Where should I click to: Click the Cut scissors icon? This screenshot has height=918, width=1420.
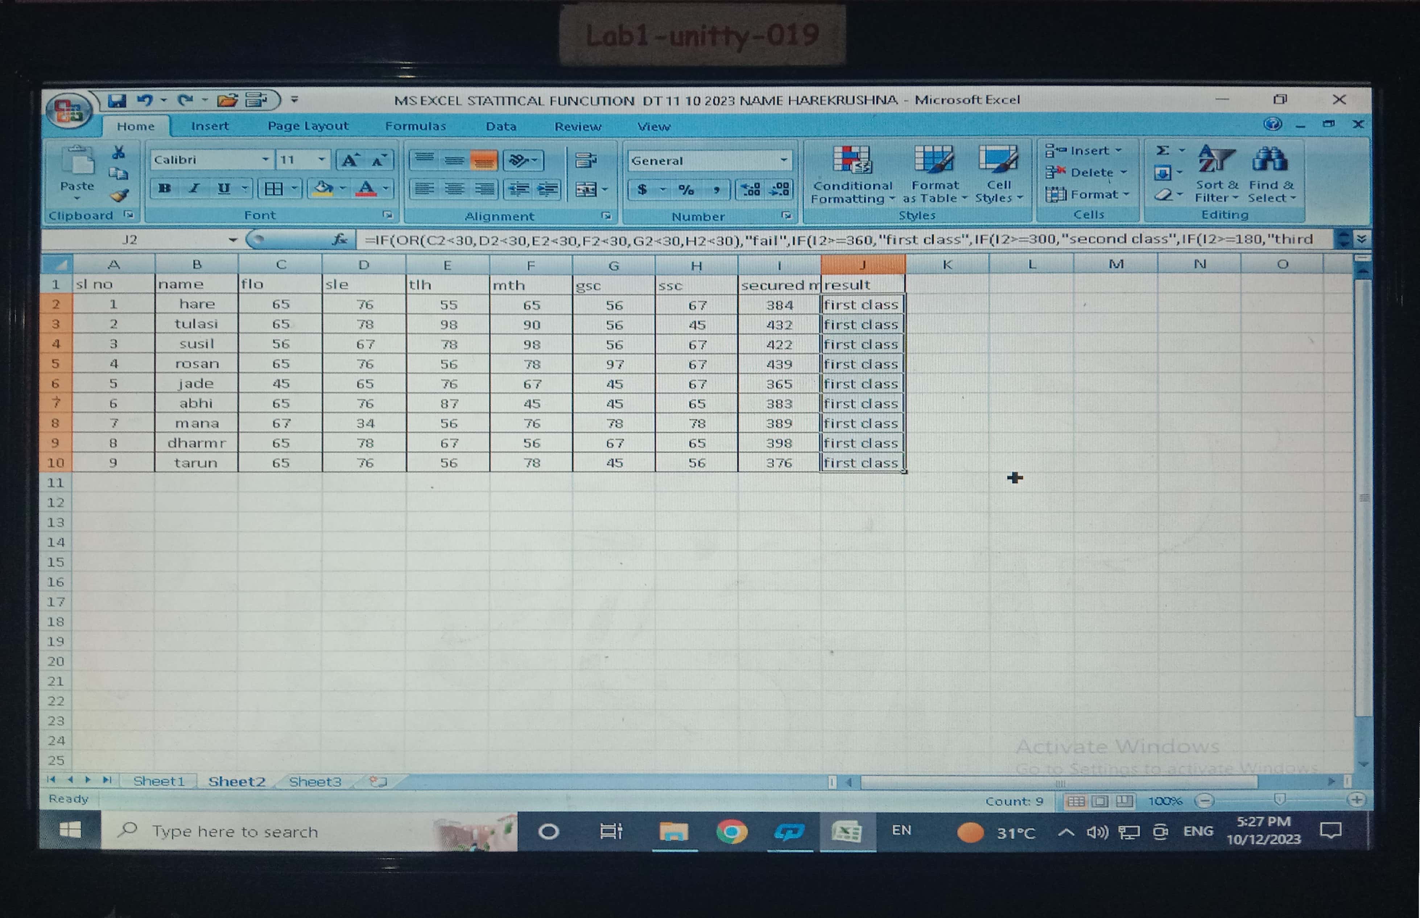click(x=119, y=153)
